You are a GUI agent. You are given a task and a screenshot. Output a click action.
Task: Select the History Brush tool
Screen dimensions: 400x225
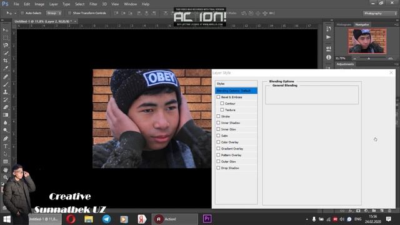point(6,99)
